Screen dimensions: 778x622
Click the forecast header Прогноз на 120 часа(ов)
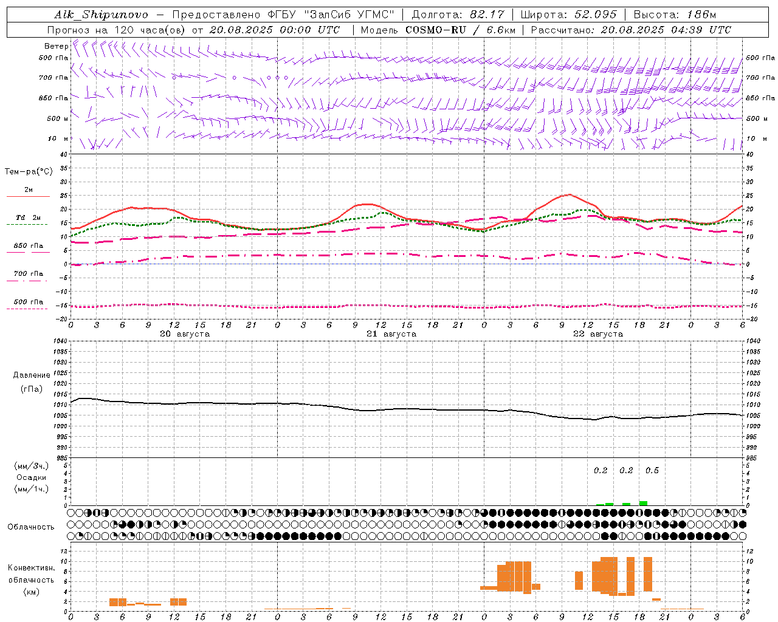tap(117, 30)
